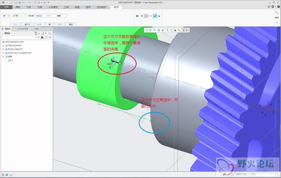Open the model tree Settings tools icon
Screen dimensions: 281x178
(36, 33)
